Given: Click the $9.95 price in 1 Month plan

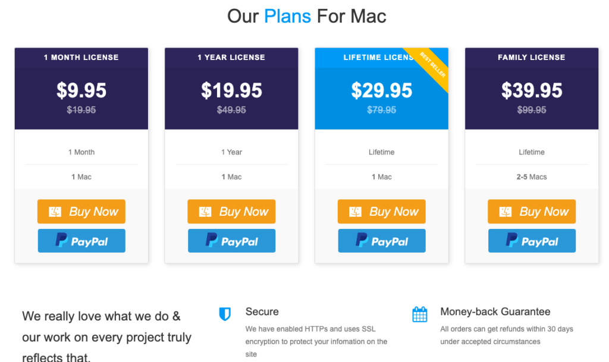Looking at the screenshot, I should point(81,90).
